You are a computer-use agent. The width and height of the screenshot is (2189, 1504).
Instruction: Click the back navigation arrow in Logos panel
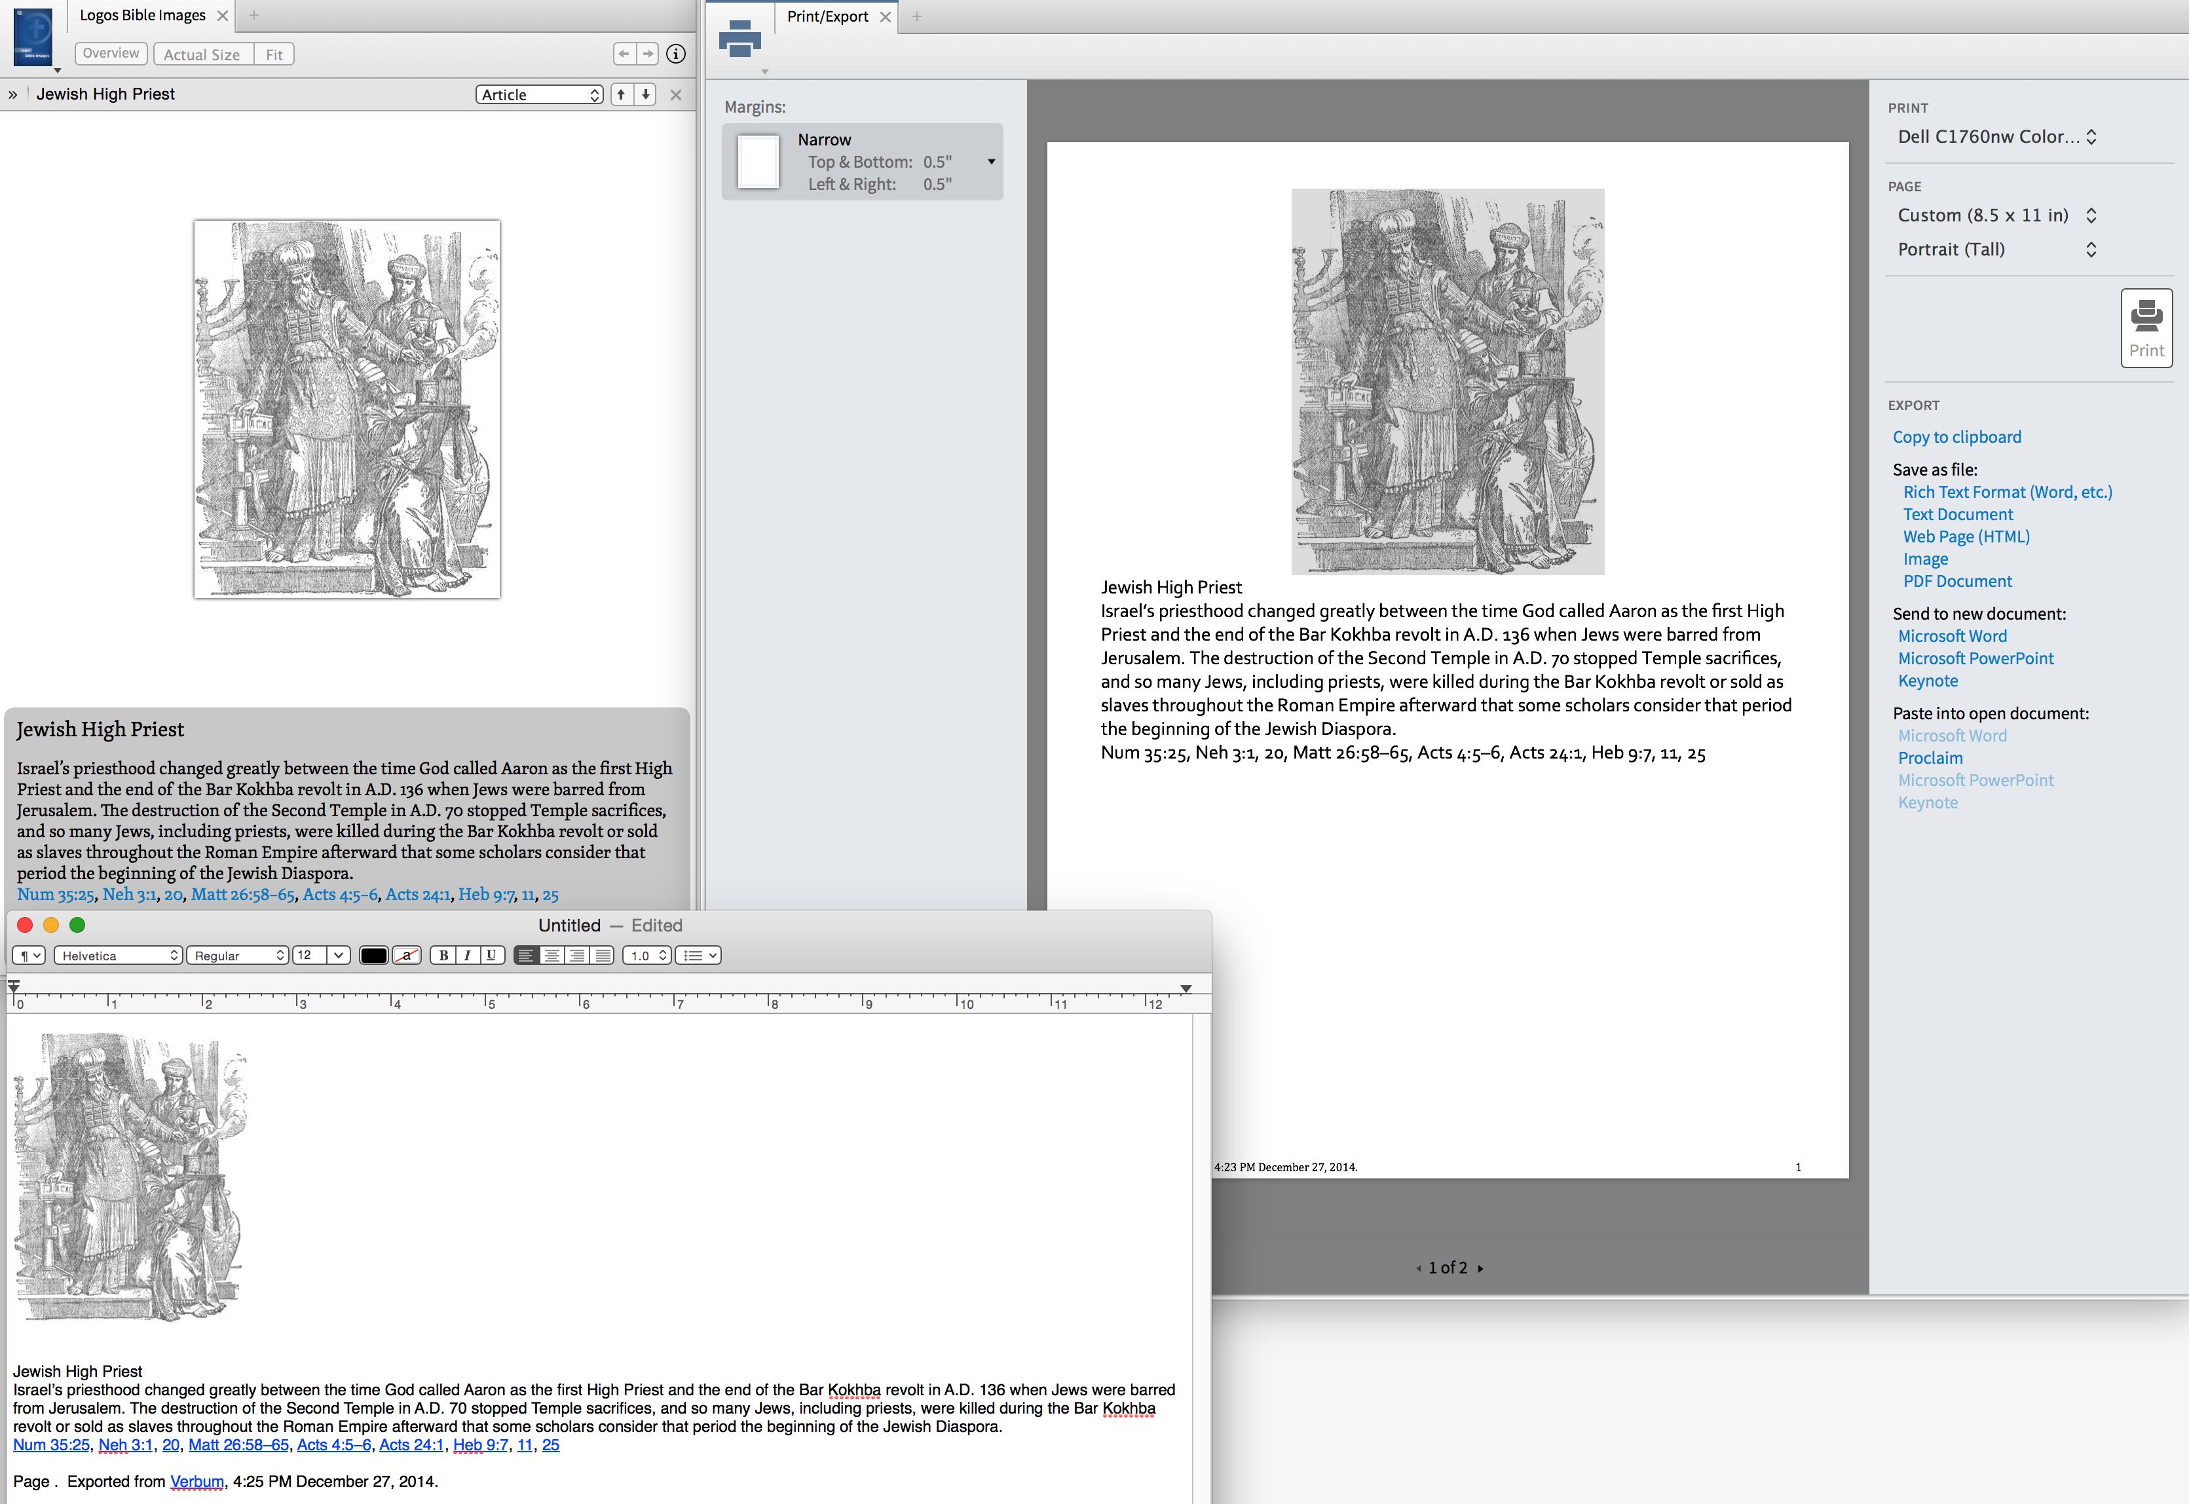click(x=624, y=54)
